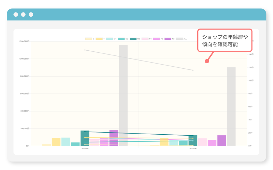Viewport: 273px width, 170px height.
Task: Click the 2023-05 x-axis label
Action: [85, 149]
